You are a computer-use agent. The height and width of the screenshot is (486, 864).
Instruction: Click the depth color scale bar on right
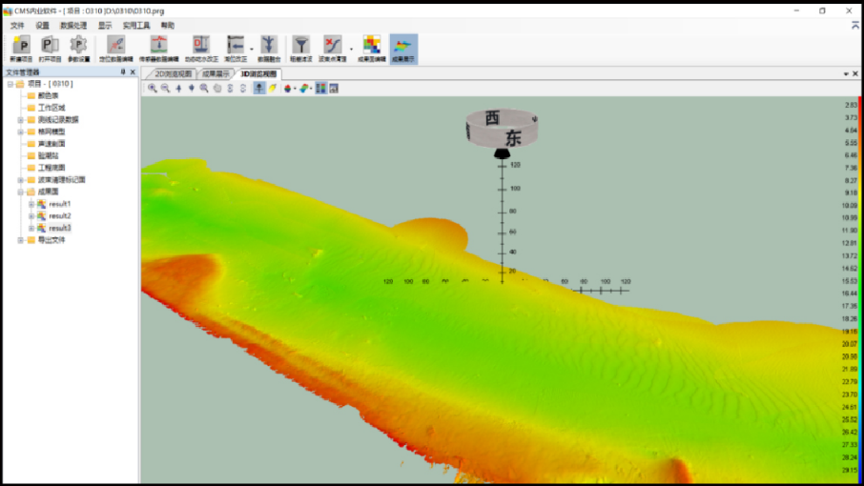860,286
